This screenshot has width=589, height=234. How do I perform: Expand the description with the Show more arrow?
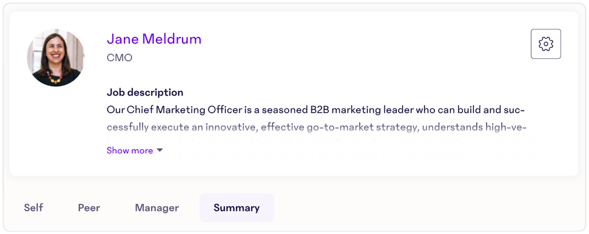160,150
